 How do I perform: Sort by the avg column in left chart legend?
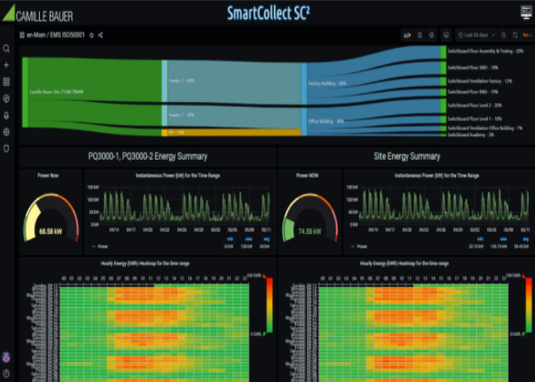[266, 239]
